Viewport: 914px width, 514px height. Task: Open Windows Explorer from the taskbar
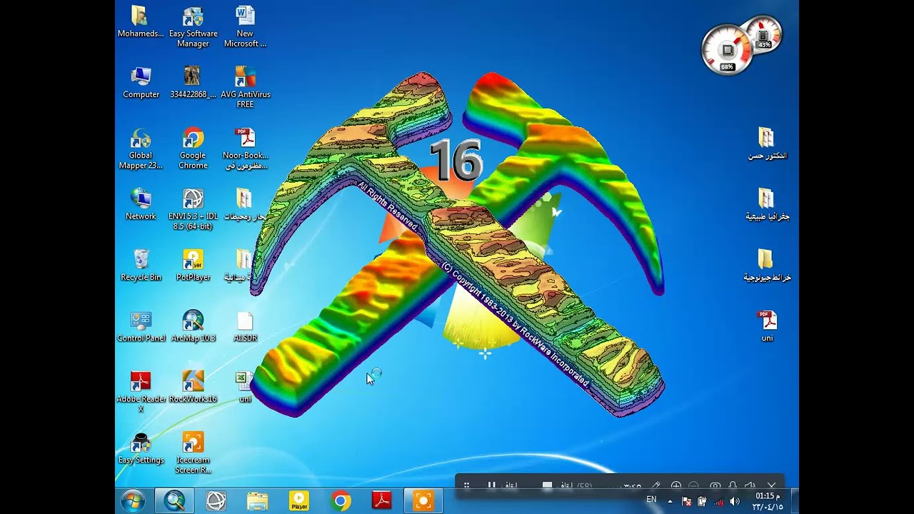[258, 501]
